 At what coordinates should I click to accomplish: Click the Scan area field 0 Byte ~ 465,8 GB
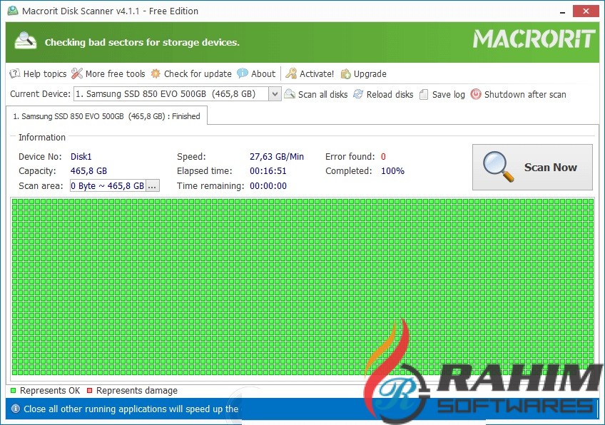tap(108, 186)
